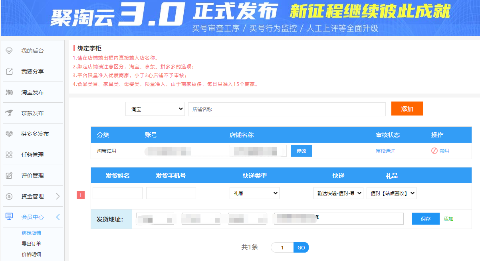The image size is (480, 261).
Task: Open the 绑定店铺 submenu link
Action: (x=31, y=233)
